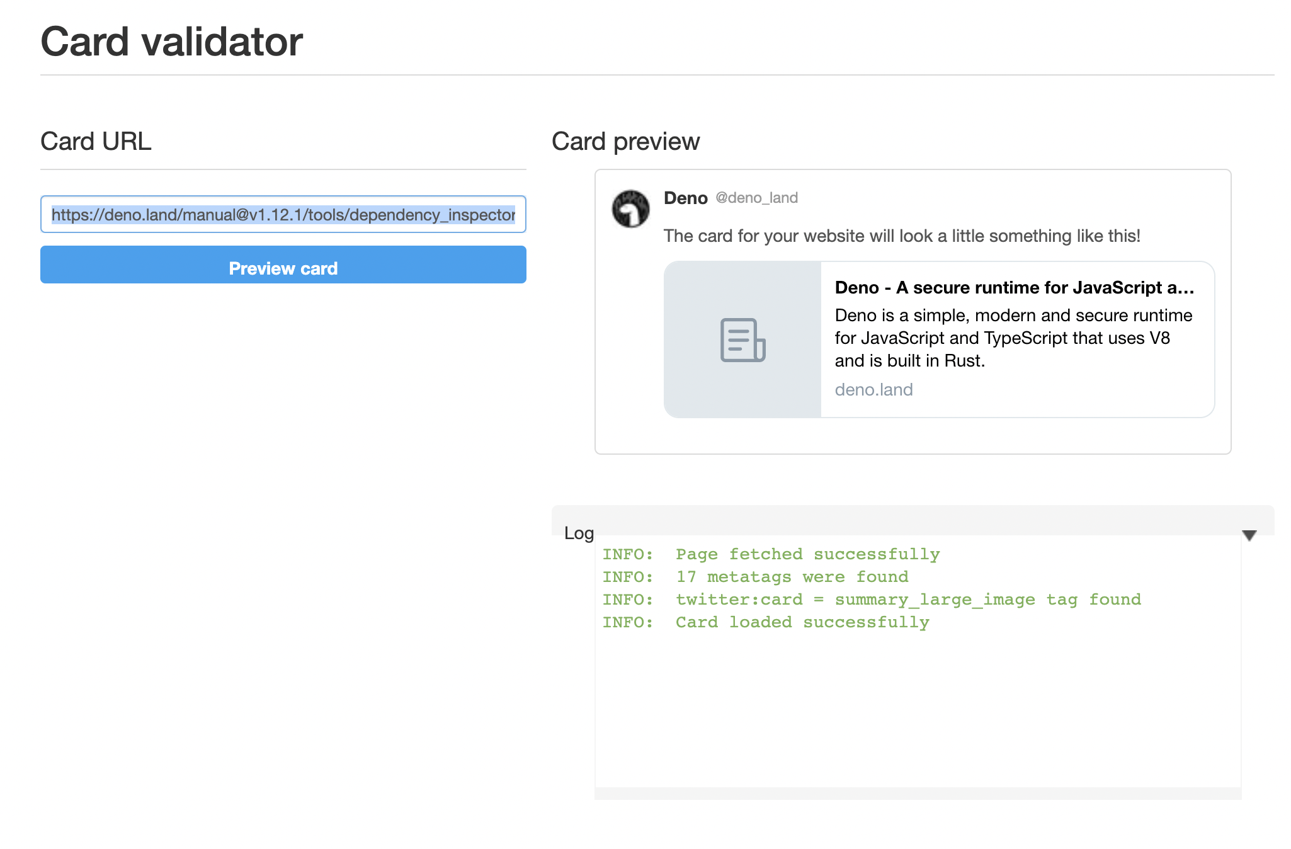Click the tweet text about your website card
Viewport: 1291px width, 849px height.
tap(902, 236)
